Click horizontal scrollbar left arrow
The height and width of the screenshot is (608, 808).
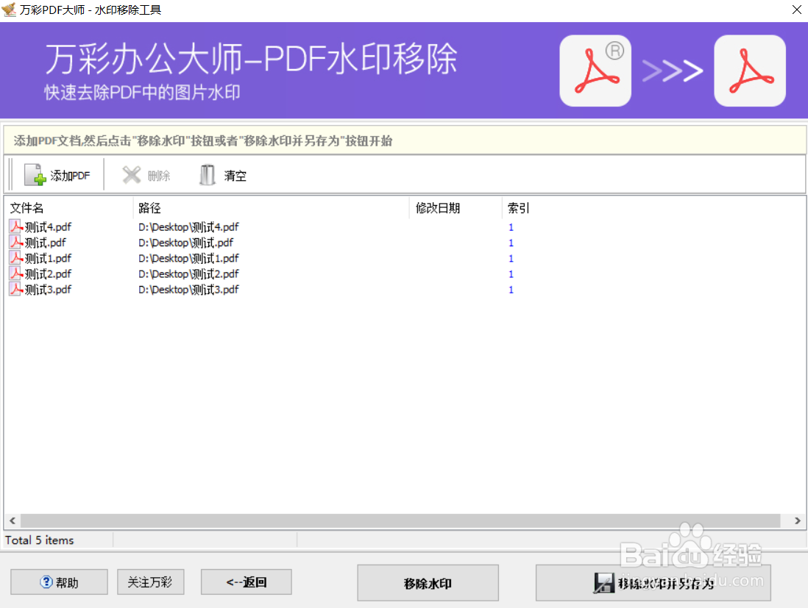tap(13, 521)
